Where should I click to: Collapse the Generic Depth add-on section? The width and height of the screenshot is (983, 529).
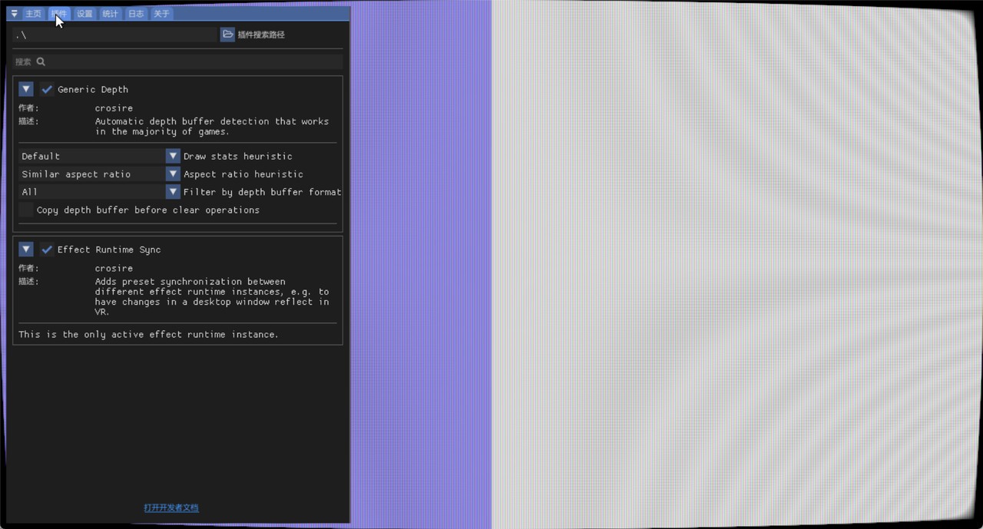(26, 89)
